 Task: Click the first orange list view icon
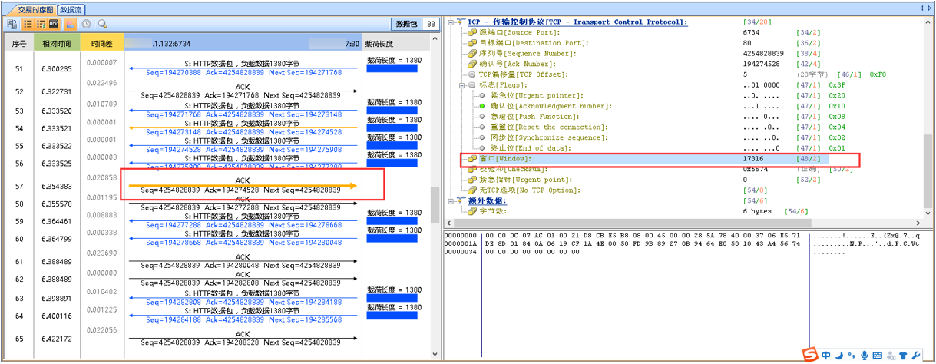click(x=26, y=25)
